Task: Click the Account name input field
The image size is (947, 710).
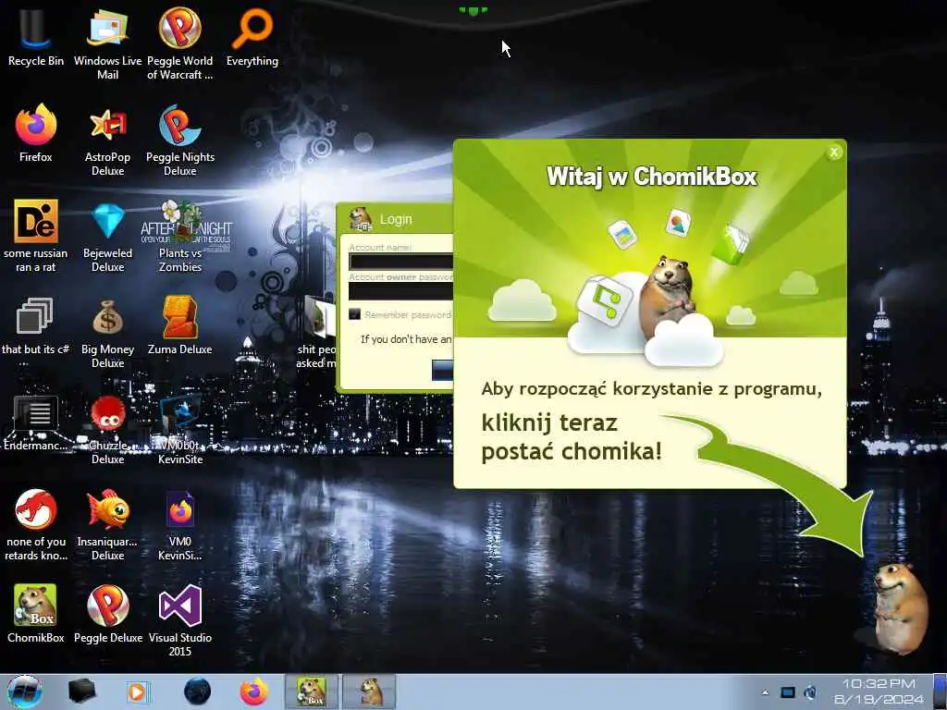Action: [x=401, y=262]
